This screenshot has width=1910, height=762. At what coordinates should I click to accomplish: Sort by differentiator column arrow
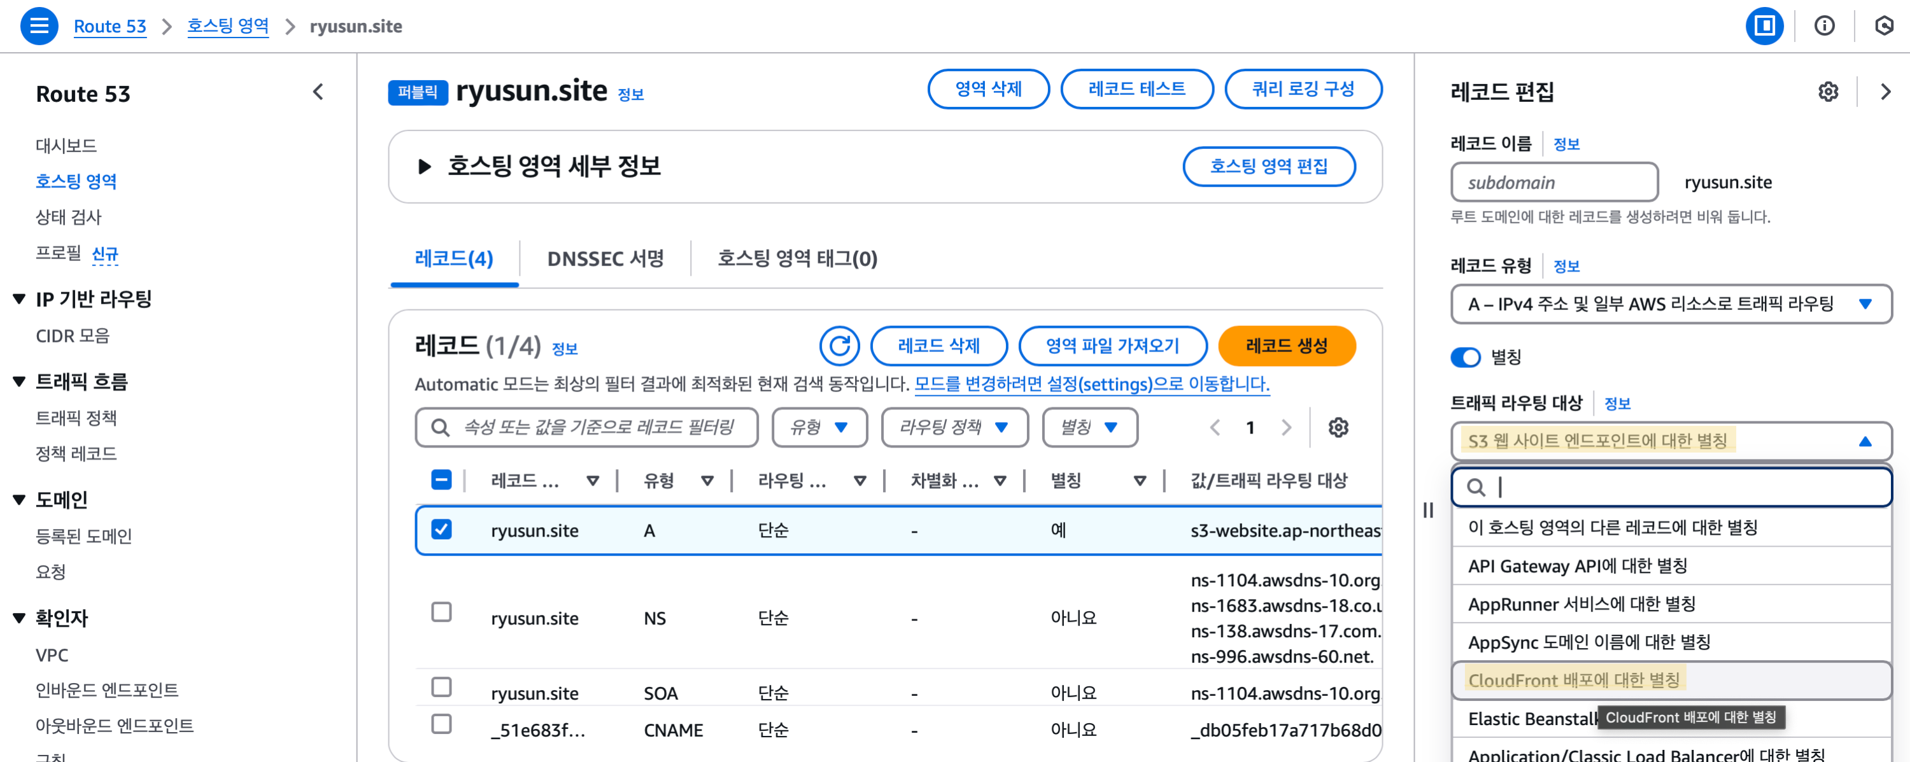(1000, 481)
